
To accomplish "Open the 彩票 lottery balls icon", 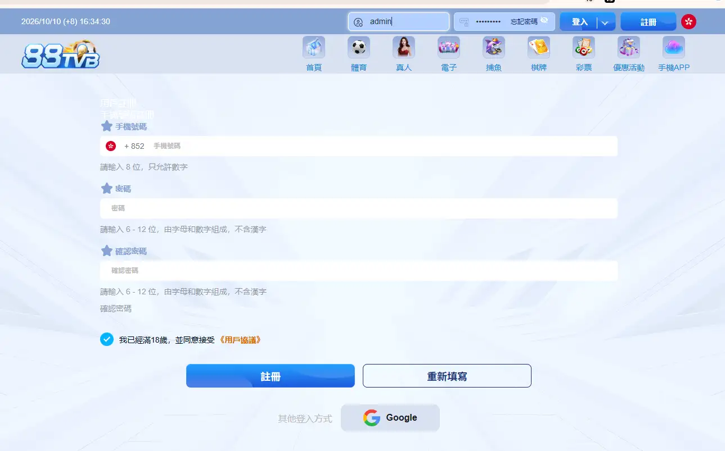I will (584, 48).
